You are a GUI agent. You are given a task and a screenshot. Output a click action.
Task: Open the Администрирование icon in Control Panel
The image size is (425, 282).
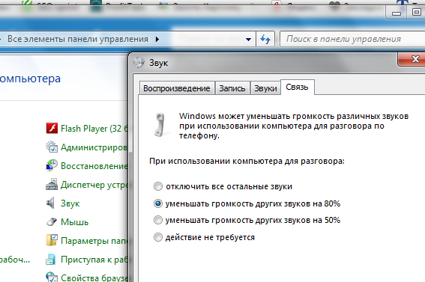pos(52,147)
